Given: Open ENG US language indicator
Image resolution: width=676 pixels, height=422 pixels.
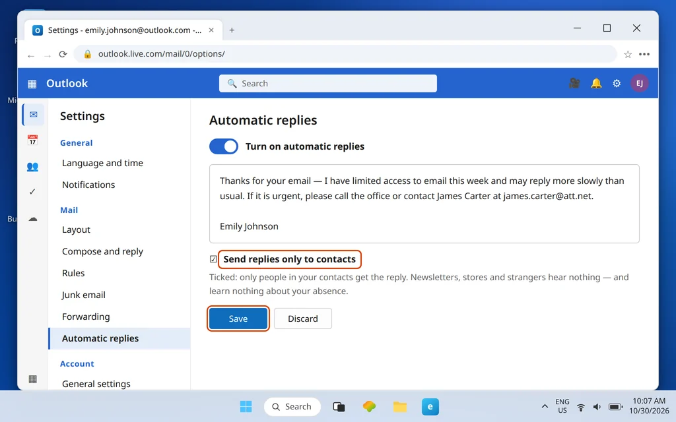Looking at the screenshot, I should [x=562, y=406].
